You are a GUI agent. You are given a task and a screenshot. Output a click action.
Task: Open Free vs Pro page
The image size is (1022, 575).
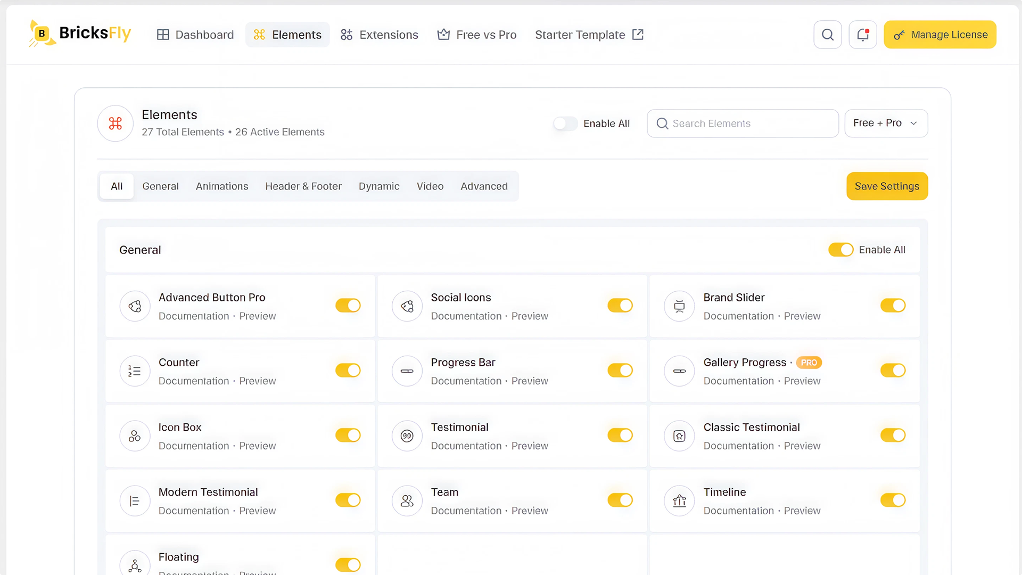477,35
